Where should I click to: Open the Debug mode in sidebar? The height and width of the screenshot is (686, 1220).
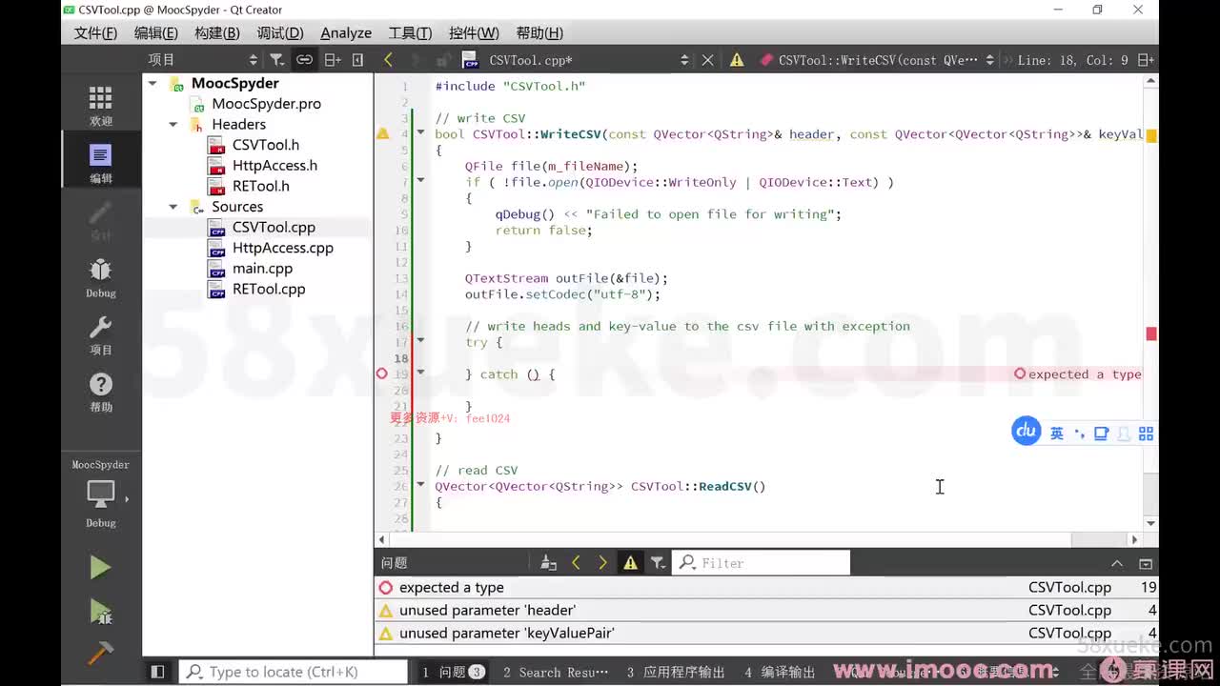coord(100,277)
